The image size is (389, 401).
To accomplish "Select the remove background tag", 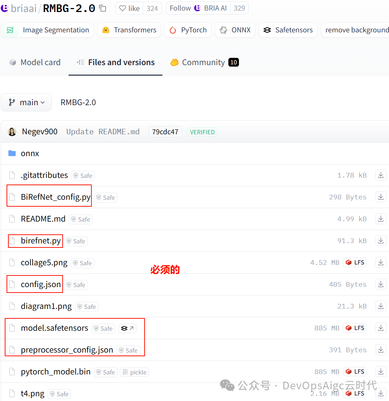I will pyautogui.click(x=356, y=30).
